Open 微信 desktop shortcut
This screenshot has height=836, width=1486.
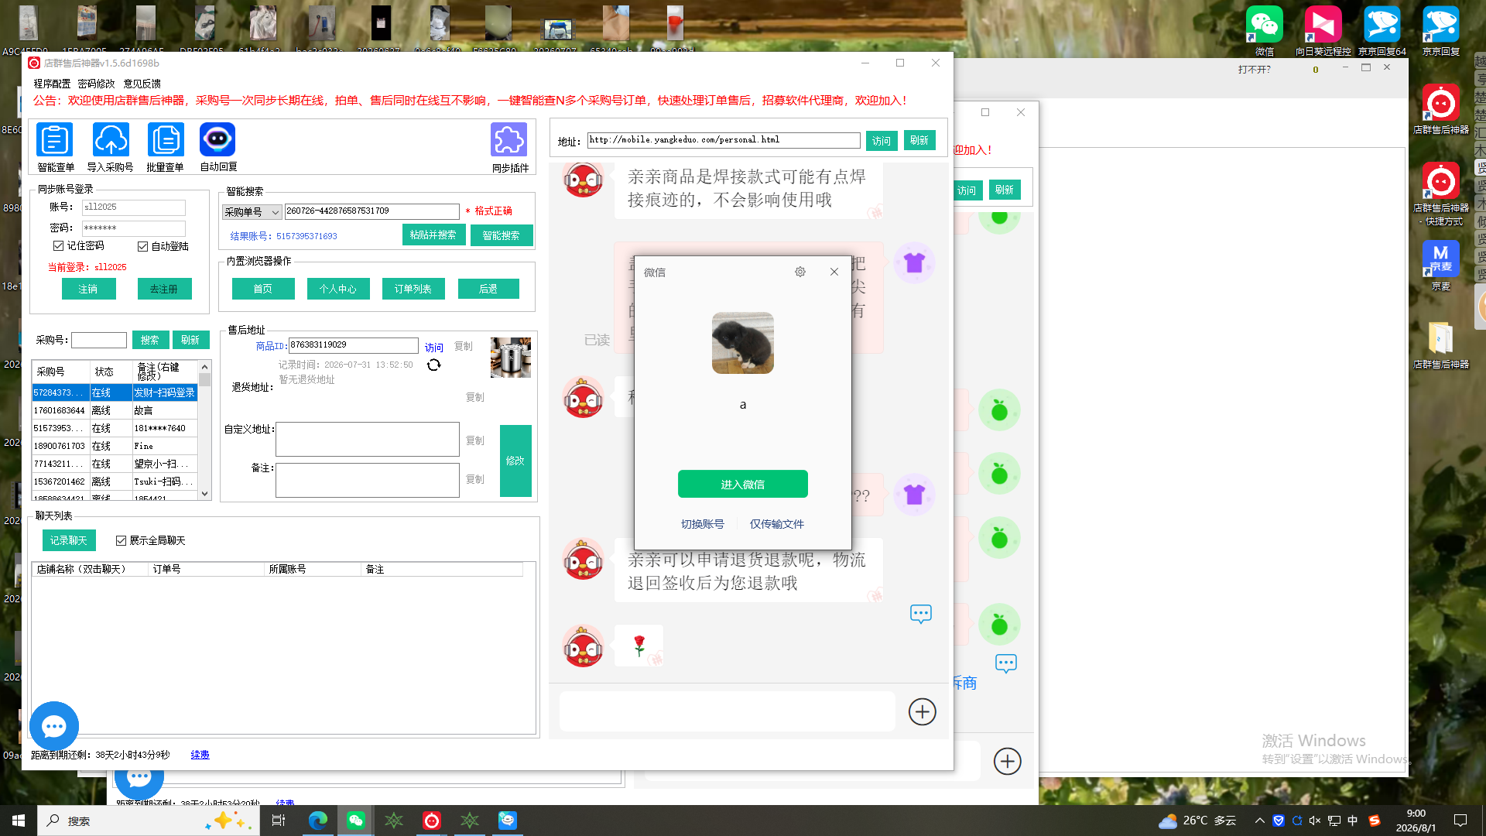point(1265,32)
